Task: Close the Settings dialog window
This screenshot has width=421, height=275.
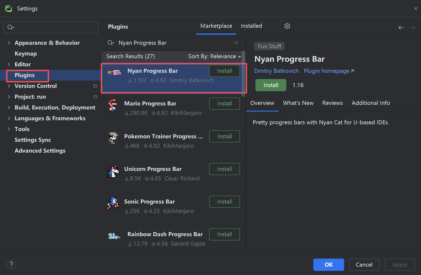Action: (x=416, y=8)
